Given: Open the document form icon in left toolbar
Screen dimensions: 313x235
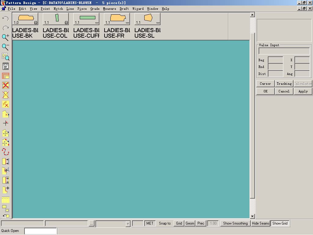Looking at the screenshot, I should point(6,66).
